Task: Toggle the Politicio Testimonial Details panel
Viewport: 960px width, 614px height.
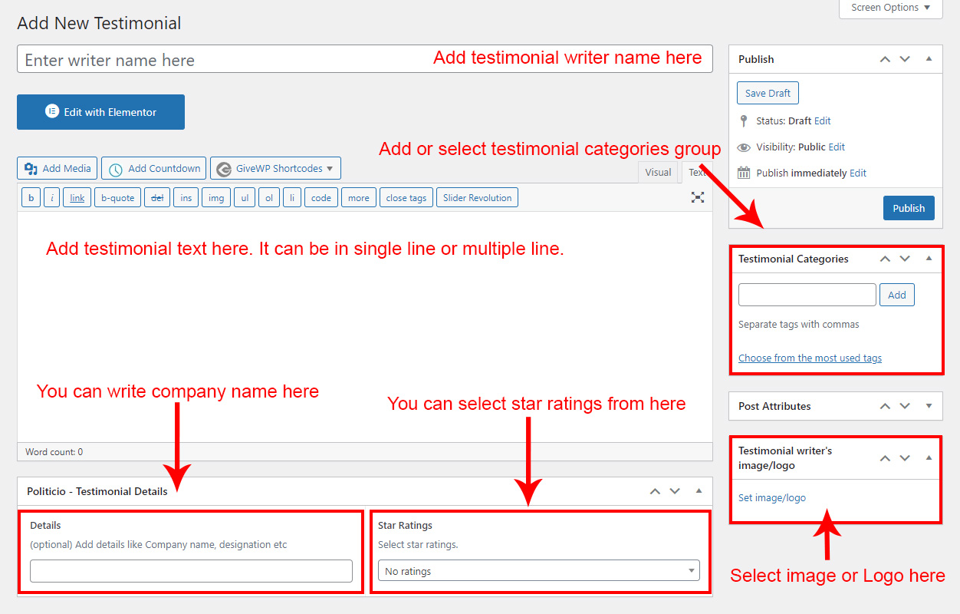Action: pyautogui.click(x=699, y=491)
